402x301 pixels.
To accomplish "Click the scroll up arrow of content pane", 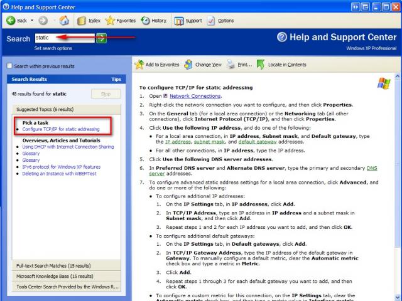I will click(398, 76).
